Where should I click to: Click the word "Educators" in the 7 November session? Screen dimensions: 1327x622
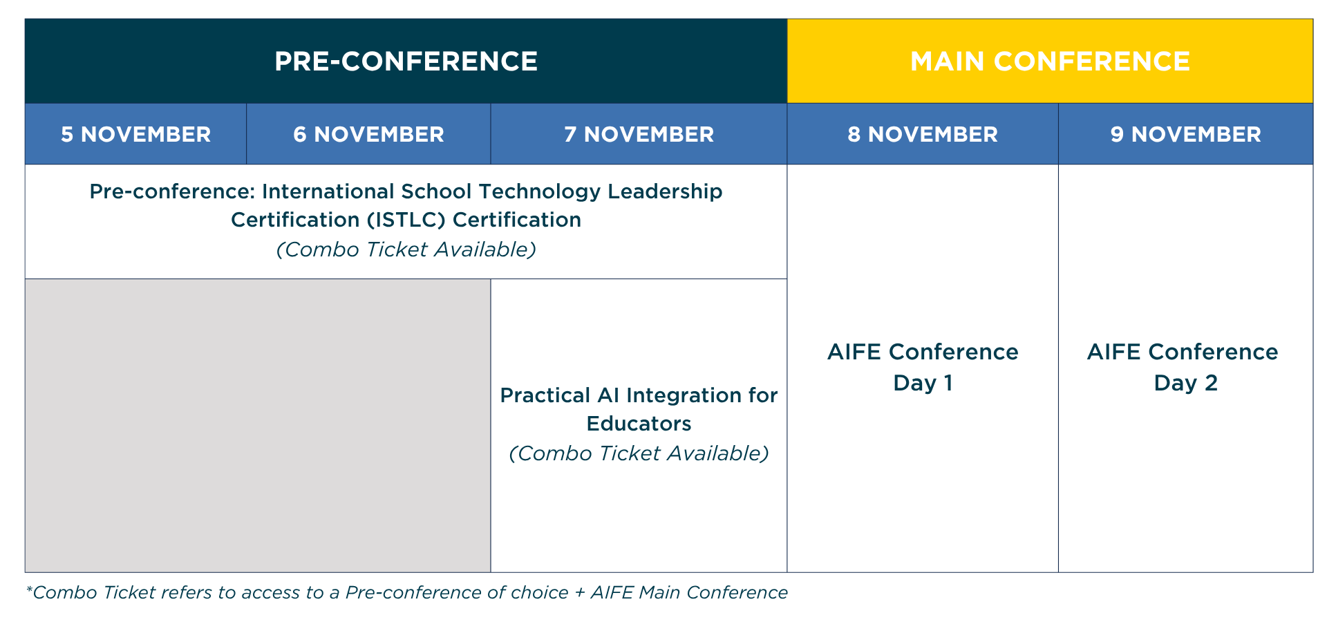point(639,424)
